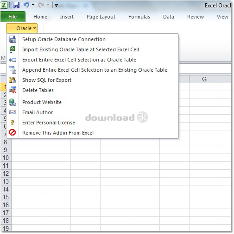Click the clipboard icon for Show SQL
The width and height of the screenshot is (234, 234).
[13, 80]
